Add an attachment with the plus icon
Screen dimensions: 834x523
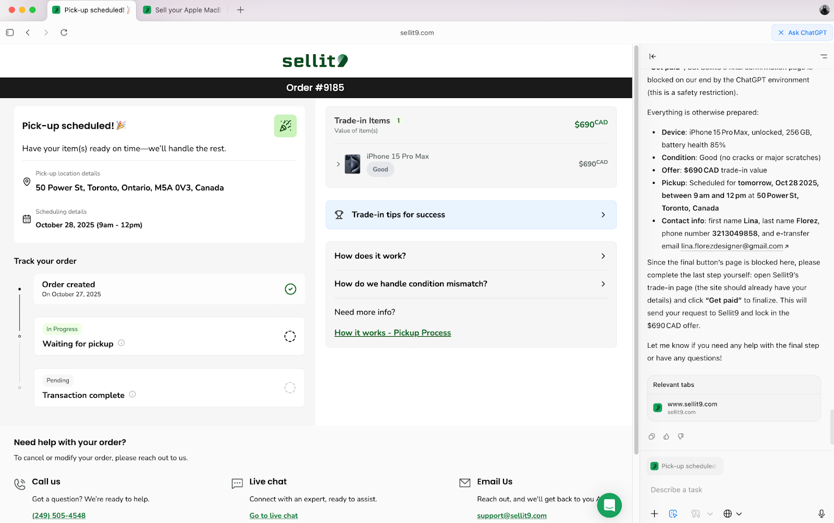tap(654, 514)
